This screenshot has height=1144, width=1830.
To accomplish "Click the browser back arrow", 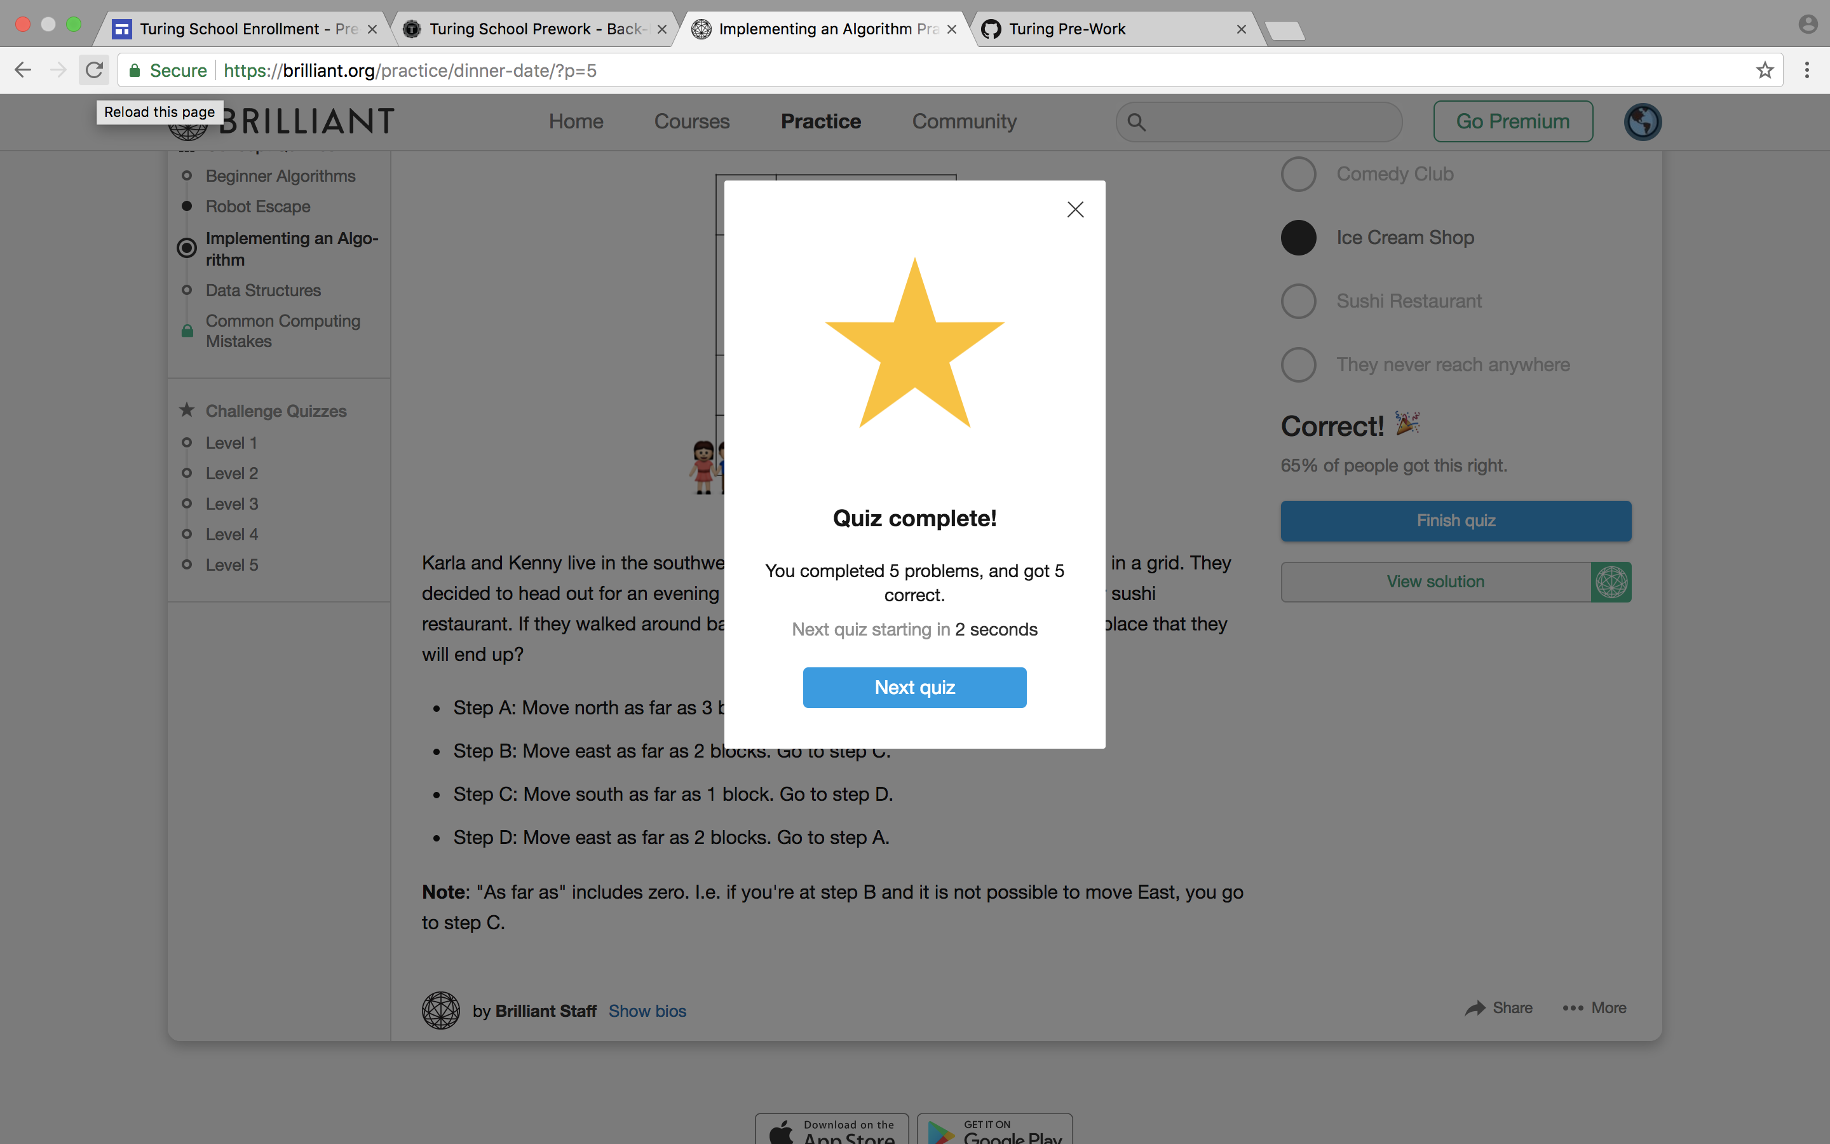I will [23, 71].
